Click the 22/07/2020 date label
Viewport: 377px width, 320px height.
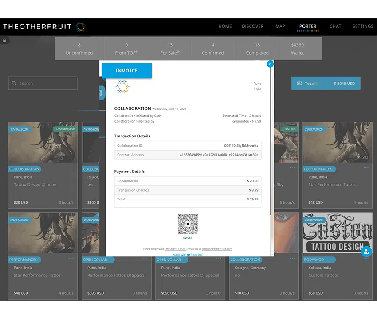pyautogui.click(x=314, y=220)
